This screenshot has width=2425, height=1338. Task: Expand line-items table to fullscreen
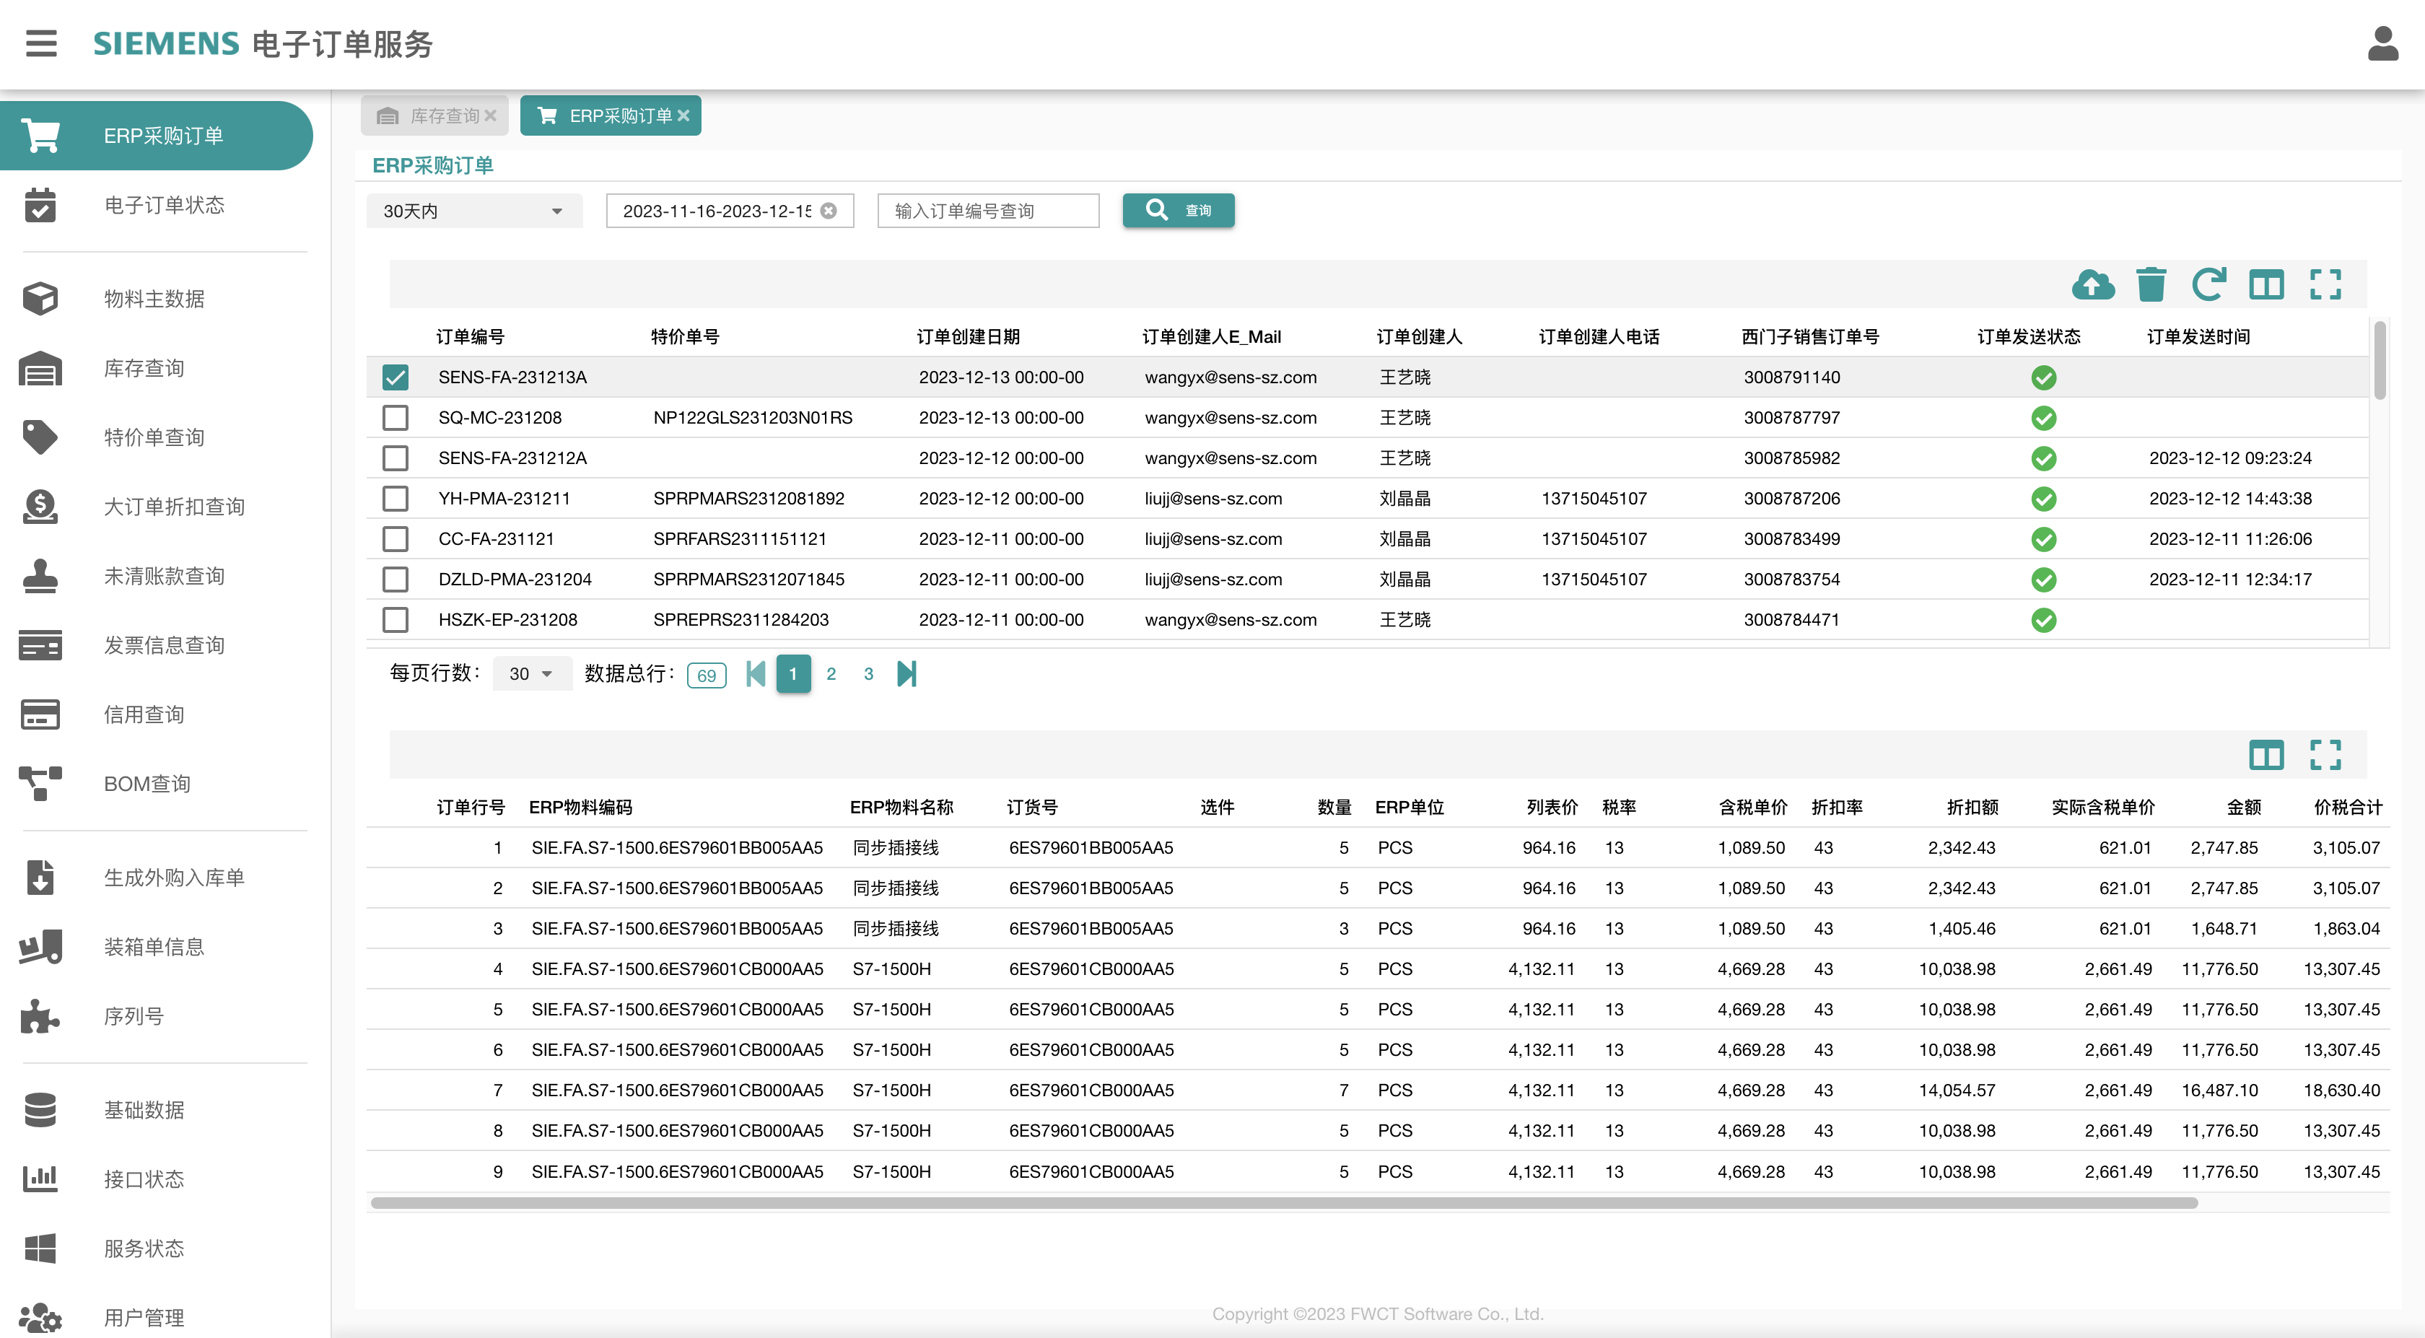(x=2325, y=754)
